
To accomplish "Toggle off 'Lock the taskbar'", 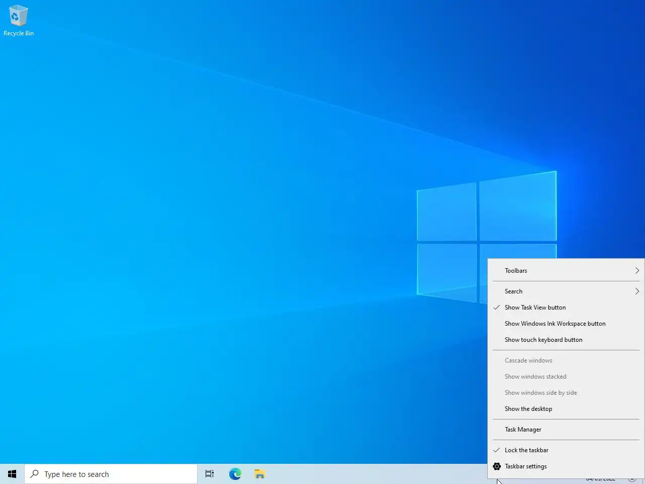I will pos(566,450).
